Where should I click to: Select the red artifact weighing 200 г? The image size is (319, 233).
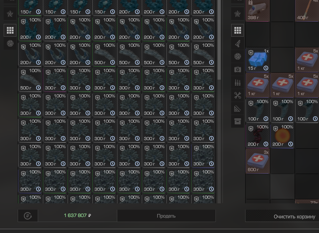257,136
